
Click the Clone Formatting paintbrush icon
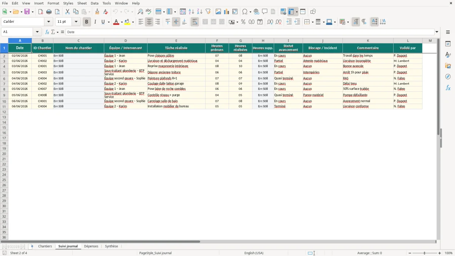coord(97,12)
